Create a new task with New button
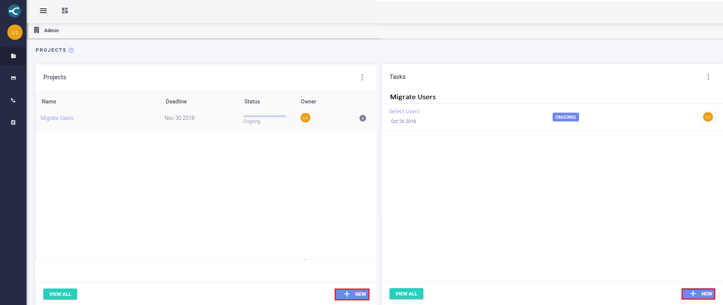This screenshot has height=305, width=723. 698,294
